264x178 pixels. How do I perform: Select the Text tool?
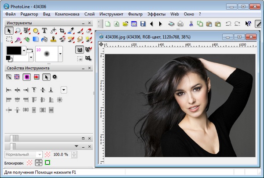(44, 30)
